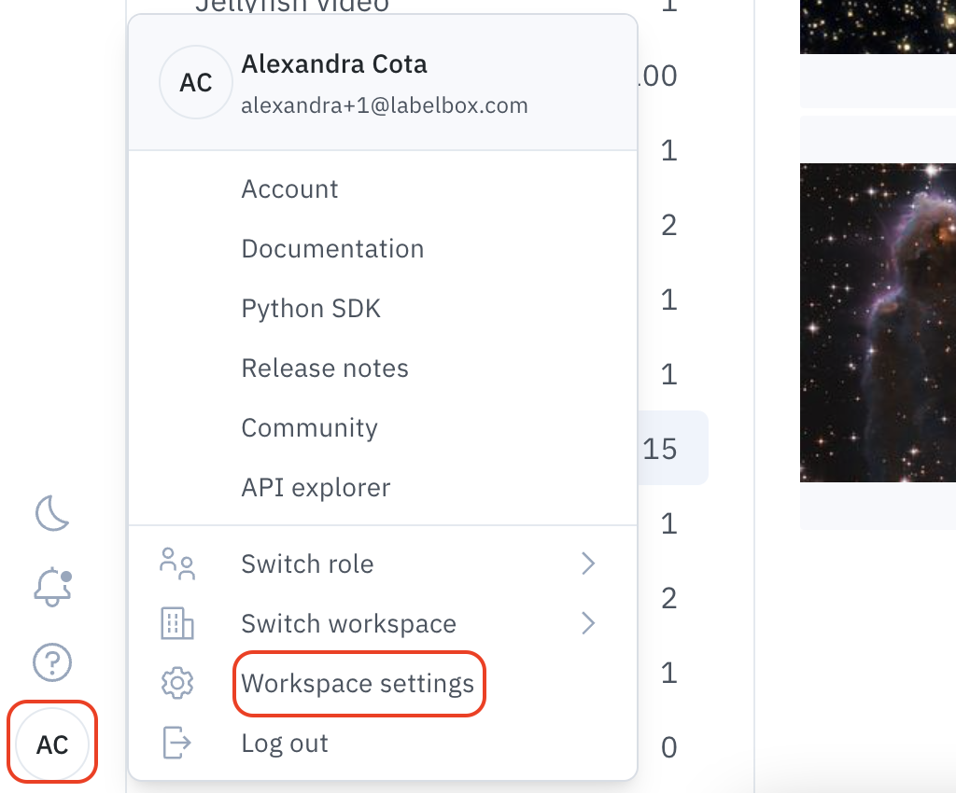Viewport: 956px width, 793px height.
Task: Expand the Switch workspace submenu
Action: coord(383,624)
